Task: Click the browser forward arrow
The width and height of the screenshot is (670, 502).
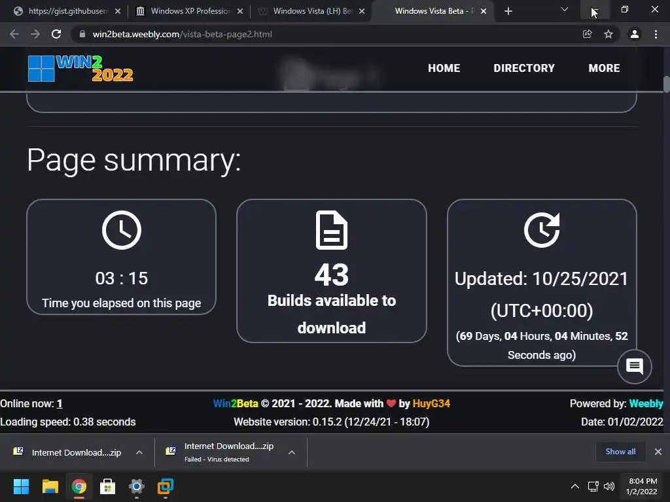Action: 35,34
